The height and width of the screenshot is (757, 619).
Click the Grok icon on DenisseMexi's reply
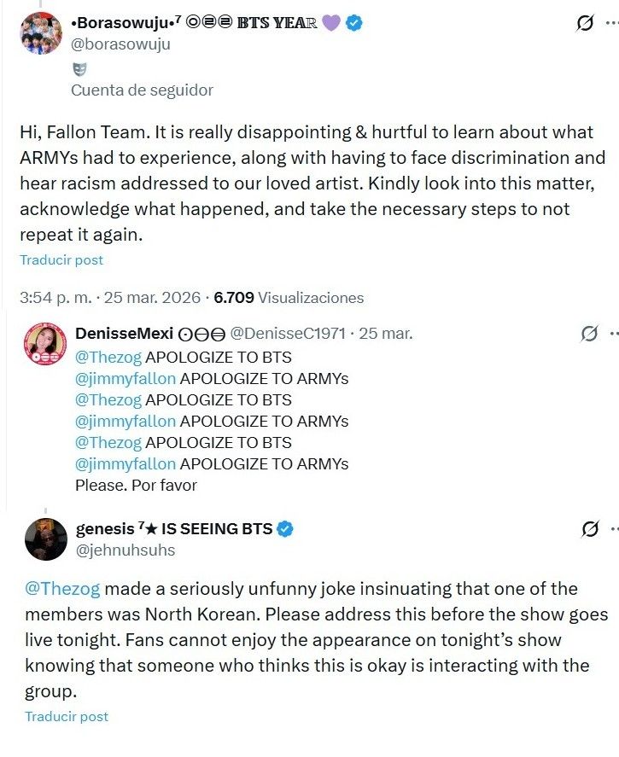click(x=589, y=334)
